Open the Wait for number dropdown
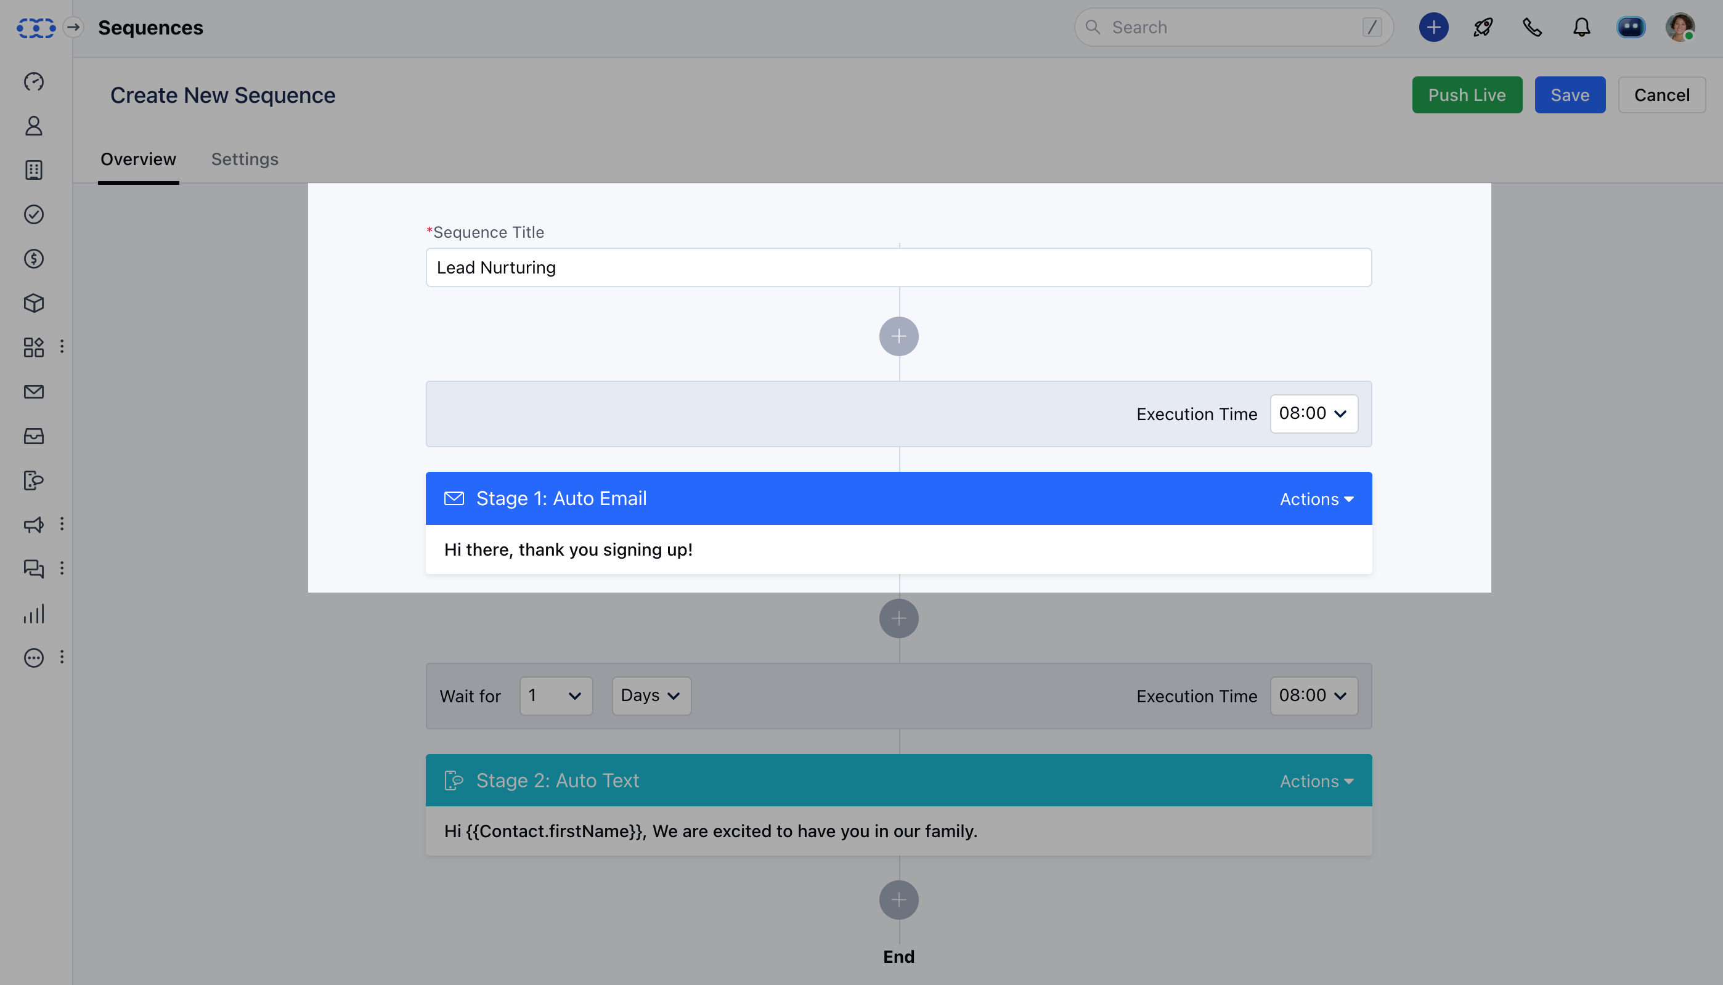 [556, 695]
